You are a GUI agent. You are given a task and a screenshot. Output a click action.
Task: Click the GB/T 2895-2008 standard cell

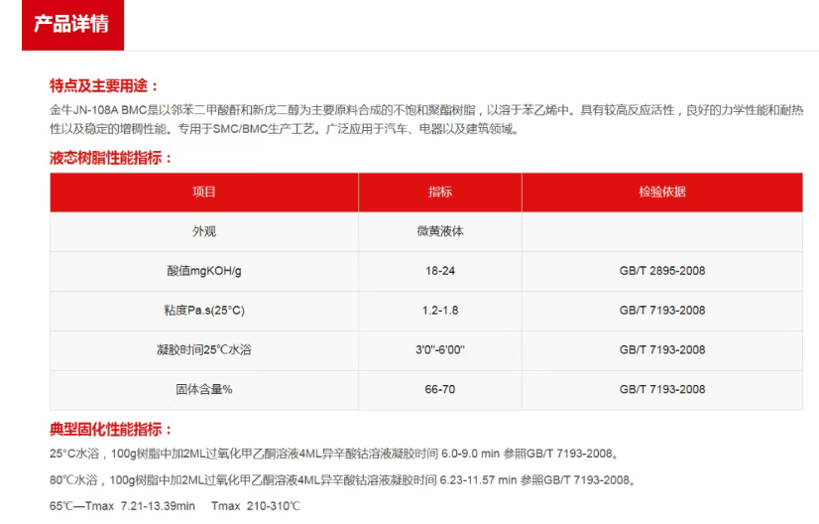[x=662, y=271]
